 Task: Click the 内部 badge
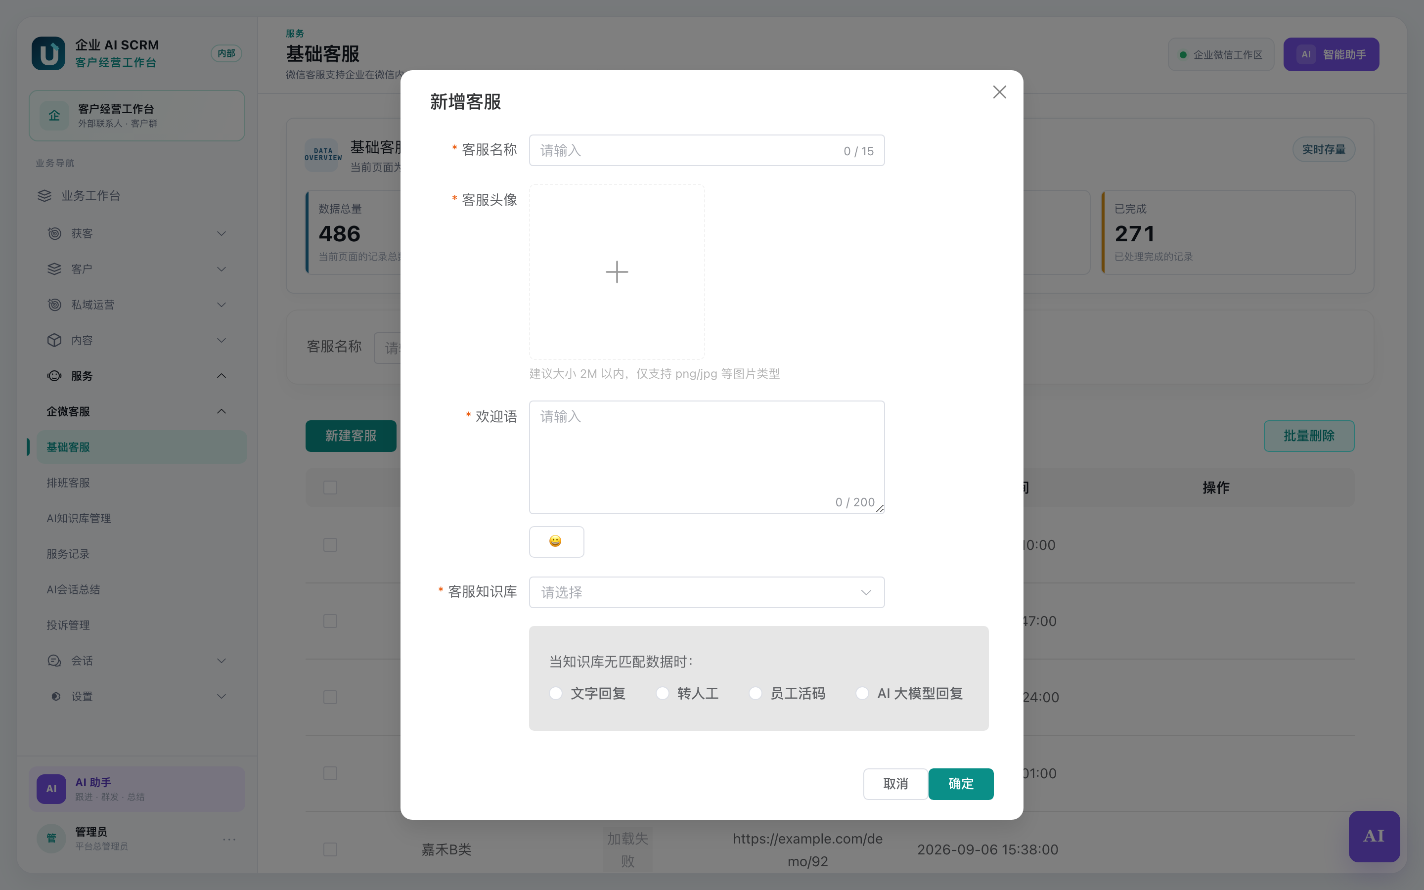click(226, 53)
